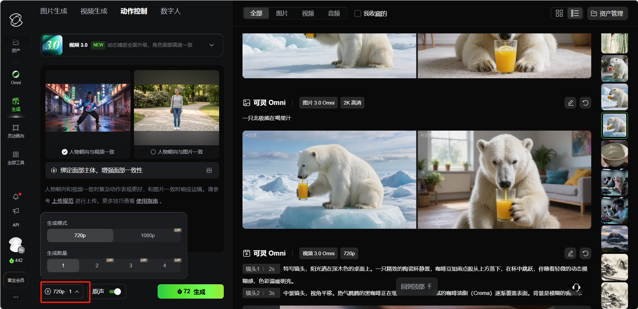The image size is (638, 309).
Task: Open the 使用指南 link
Action: (x=147, y=201)
